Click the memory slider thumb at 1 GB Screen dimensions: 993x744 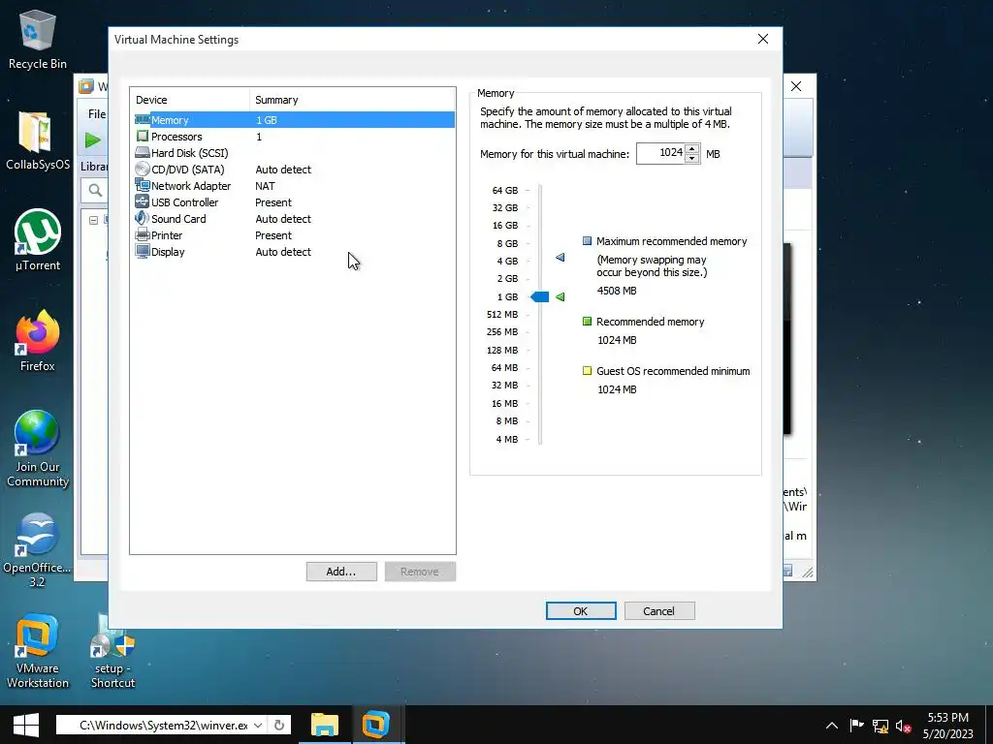(539, 296)
